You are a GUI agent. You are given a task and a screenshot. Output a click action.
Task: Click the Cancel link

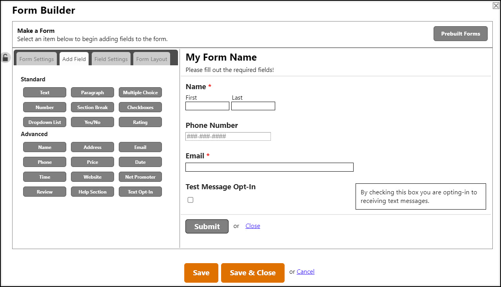coord(305,271)
